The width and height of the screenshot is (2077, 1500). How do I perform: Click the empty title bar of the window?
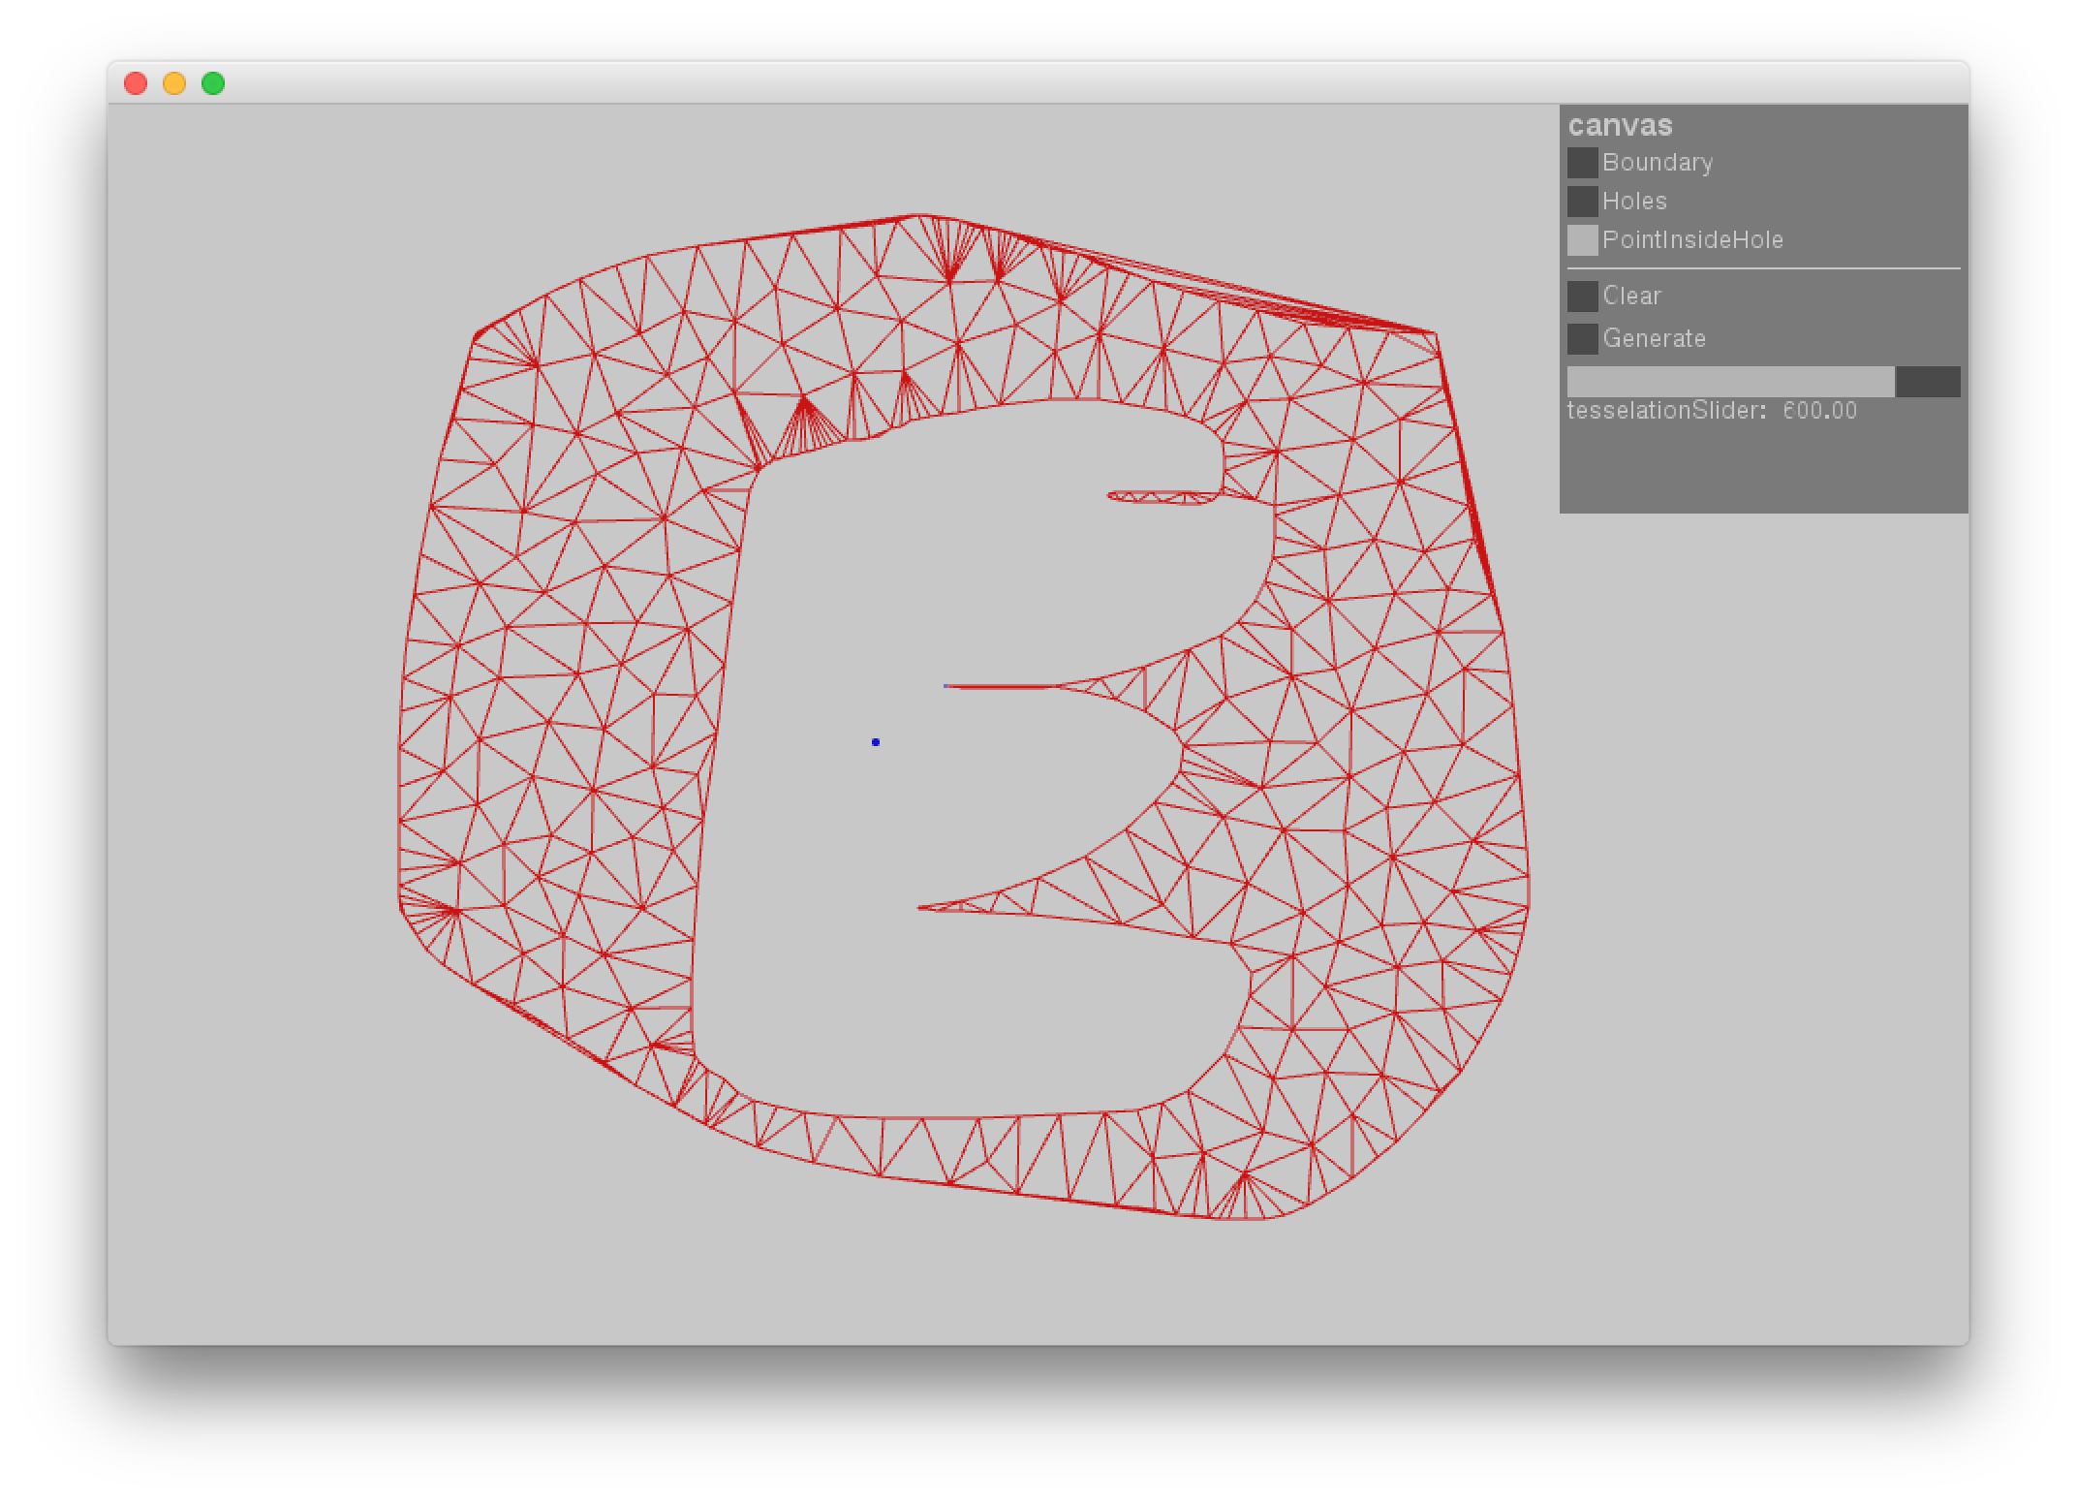[1066, 83]
